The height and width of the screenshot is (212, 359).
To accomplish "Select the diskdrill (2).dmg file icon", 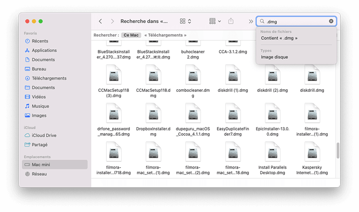I will point(272,75).
